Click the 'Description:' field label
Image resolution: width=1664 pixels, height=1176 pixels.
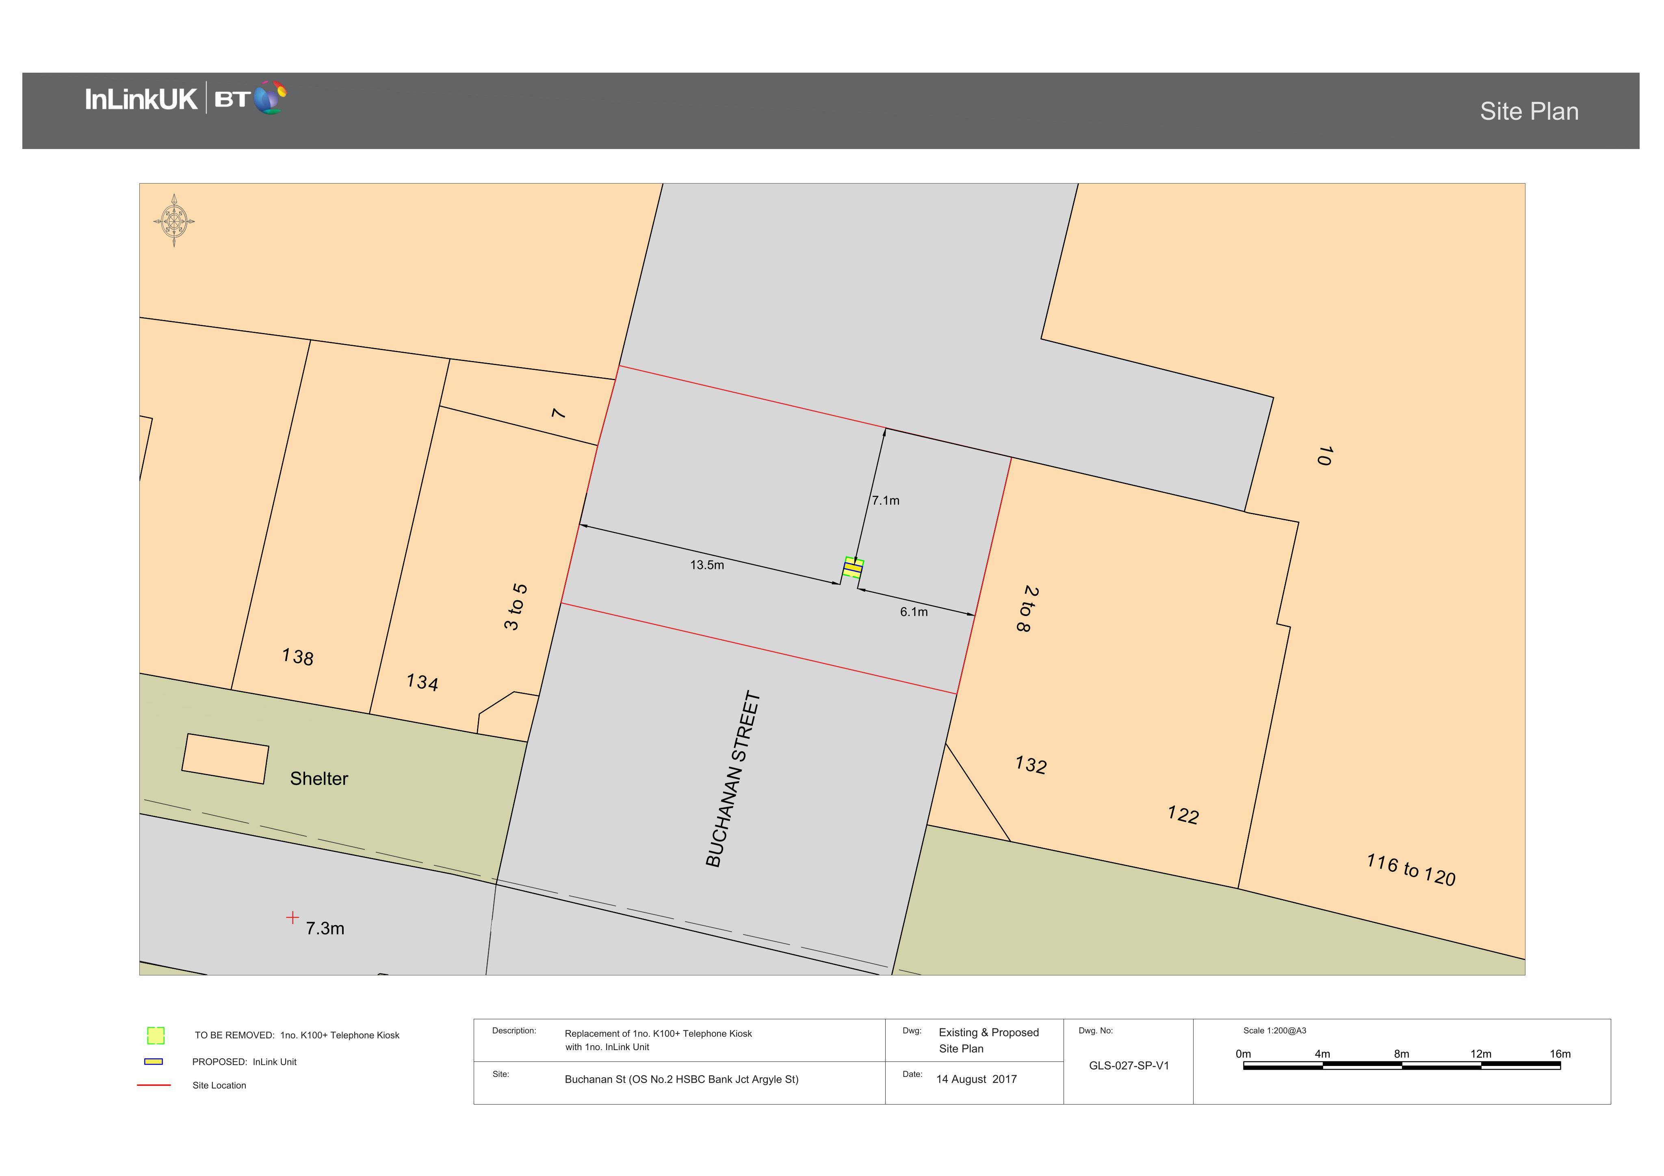pyautogui.click(x=514, y=1030)
